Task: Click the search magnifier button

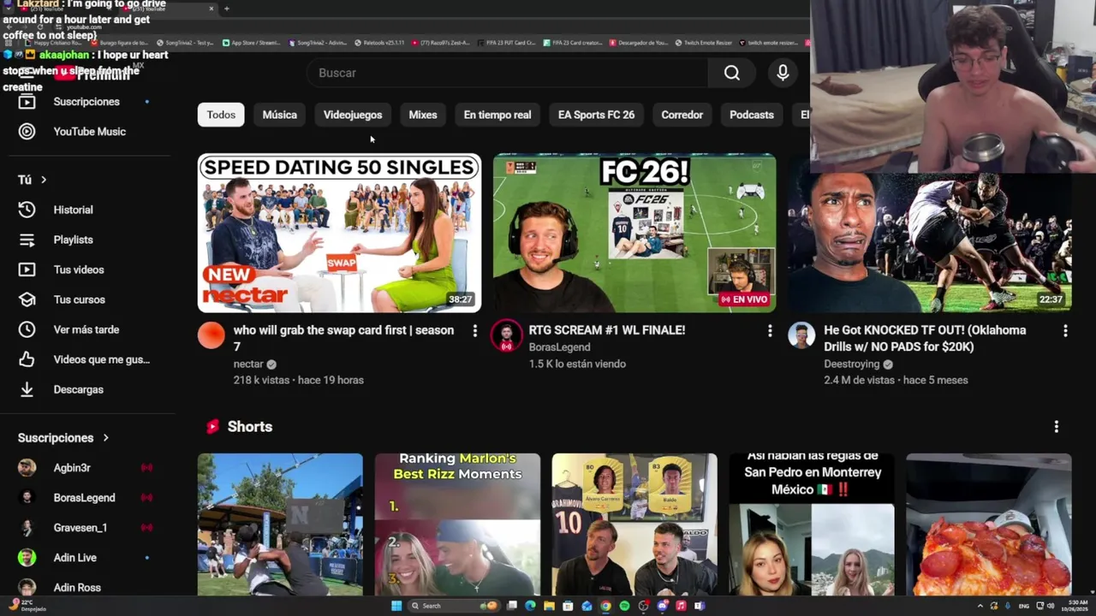Action: point(731,73)
